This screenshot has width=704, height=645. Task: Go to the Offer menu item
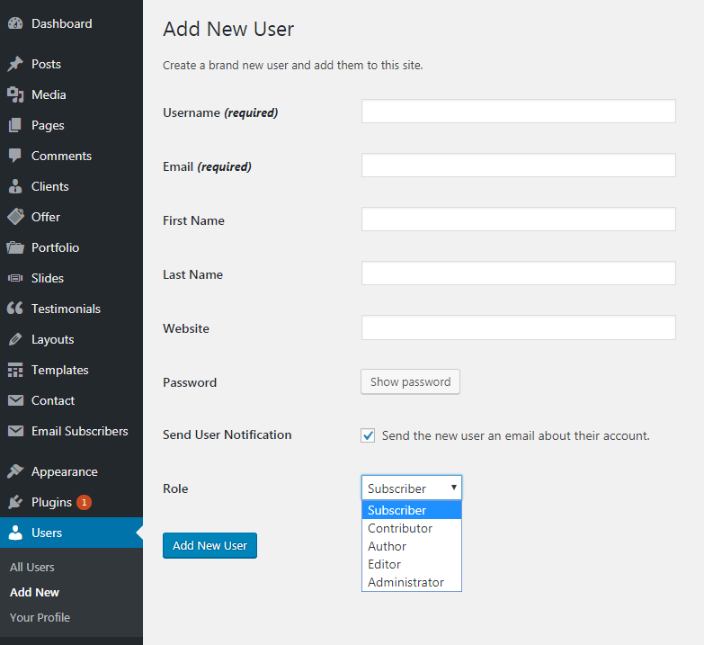click(71, 217)
